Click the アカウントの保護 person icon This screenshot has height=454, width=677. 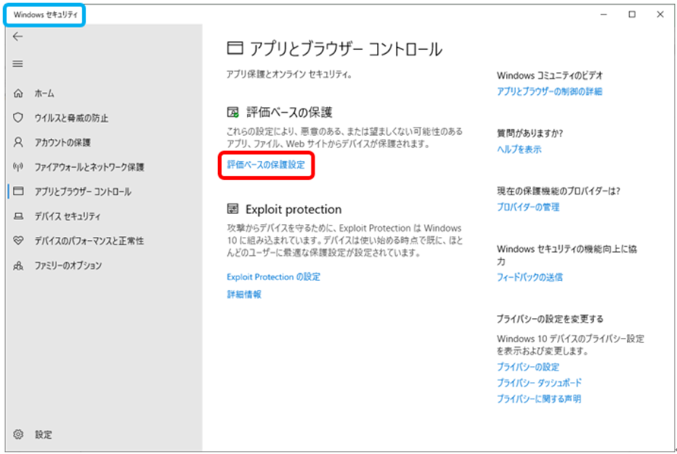17,142
